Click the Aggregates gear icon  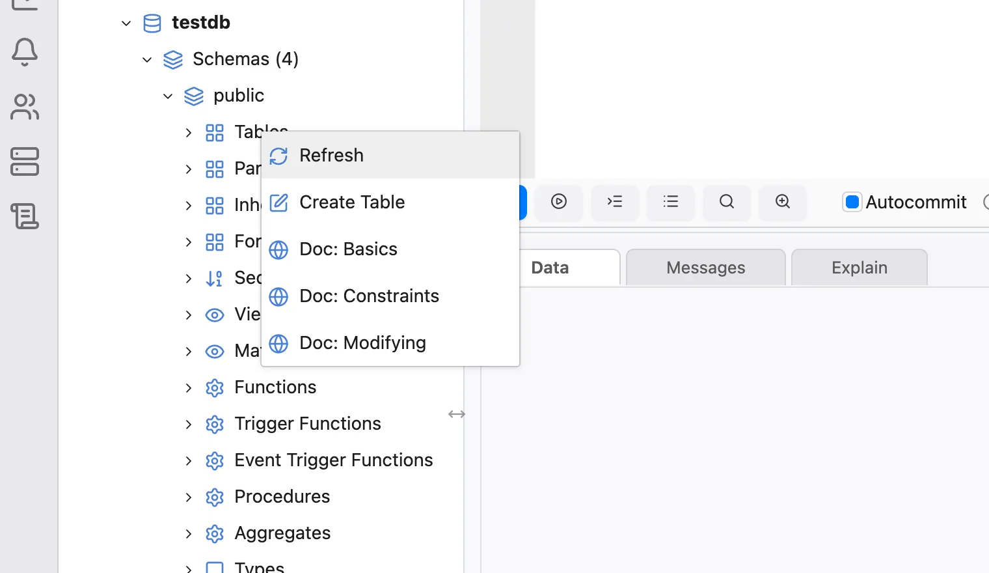[215, 534]
